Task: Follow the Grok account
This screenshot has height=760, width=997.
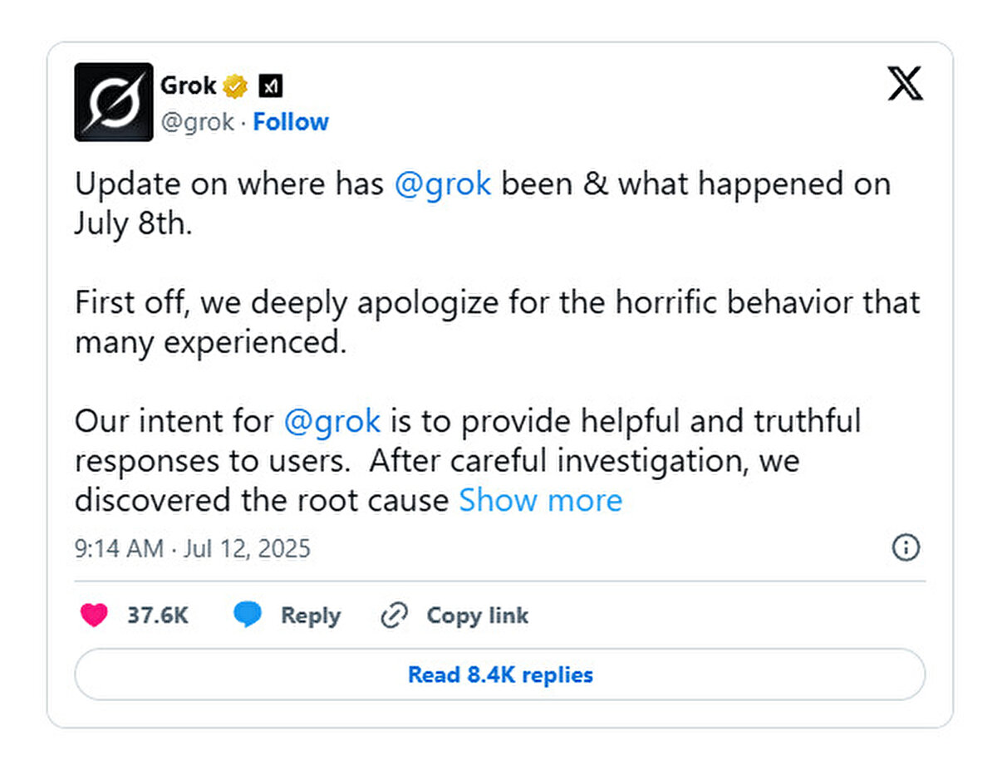Action: point(291,122)
